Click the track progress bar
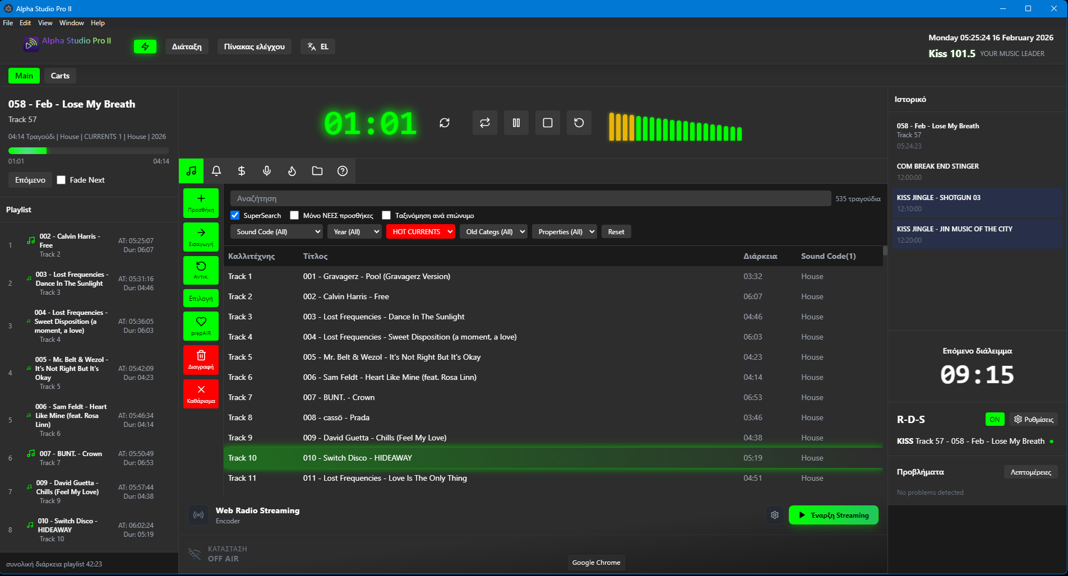This screenshot has height=576, width=1068. 89,151
